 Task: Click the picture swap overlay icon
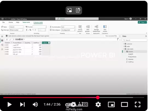[x=69, y=10]
